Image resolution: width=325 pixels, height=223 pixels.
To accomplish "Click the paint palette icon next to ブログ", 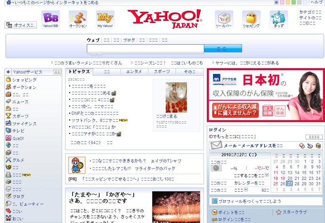I will 8,196.
